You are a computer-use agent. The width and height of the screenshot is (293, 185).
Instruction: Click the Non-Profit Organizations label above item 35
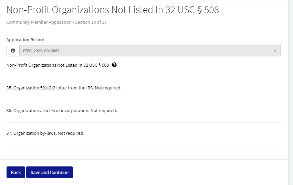click(x=57, y=65)
